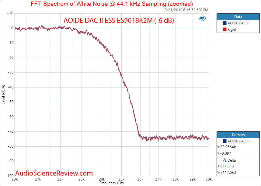Click the 'Level (dBrA)' axis label
Viewport: 261px width, 186px height.
point(3,95)
